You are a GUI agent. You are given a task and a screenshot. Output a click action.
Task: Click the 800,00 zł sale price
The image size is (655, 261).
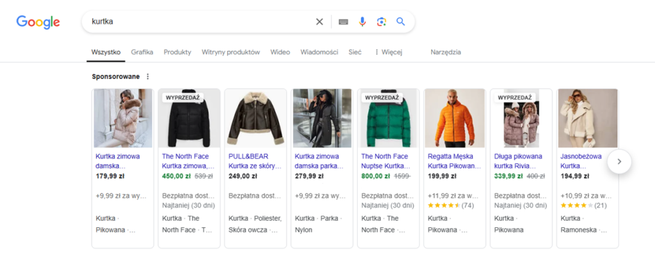point(375,176)
